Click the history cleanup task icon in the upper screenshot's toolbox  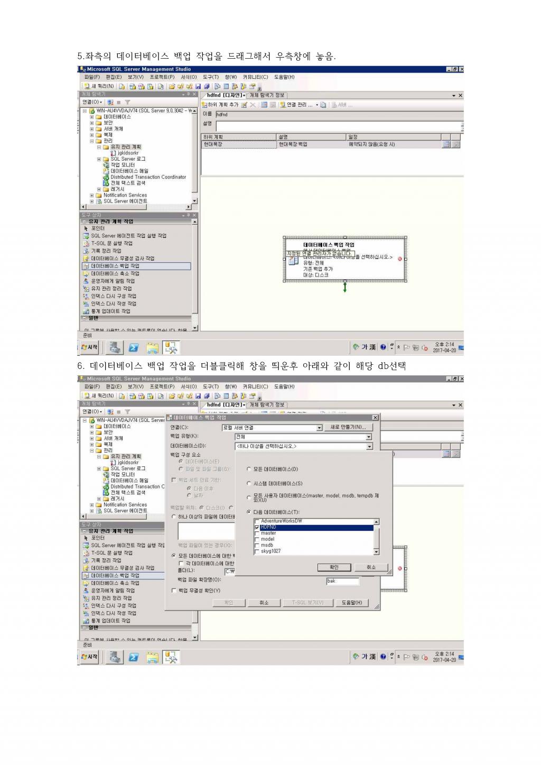click(86, 251)
